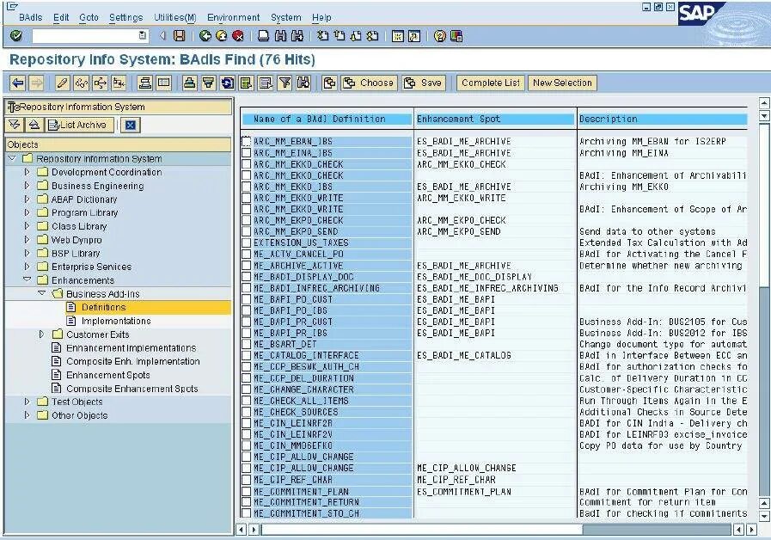Click the Choose button

pos(369,83)
